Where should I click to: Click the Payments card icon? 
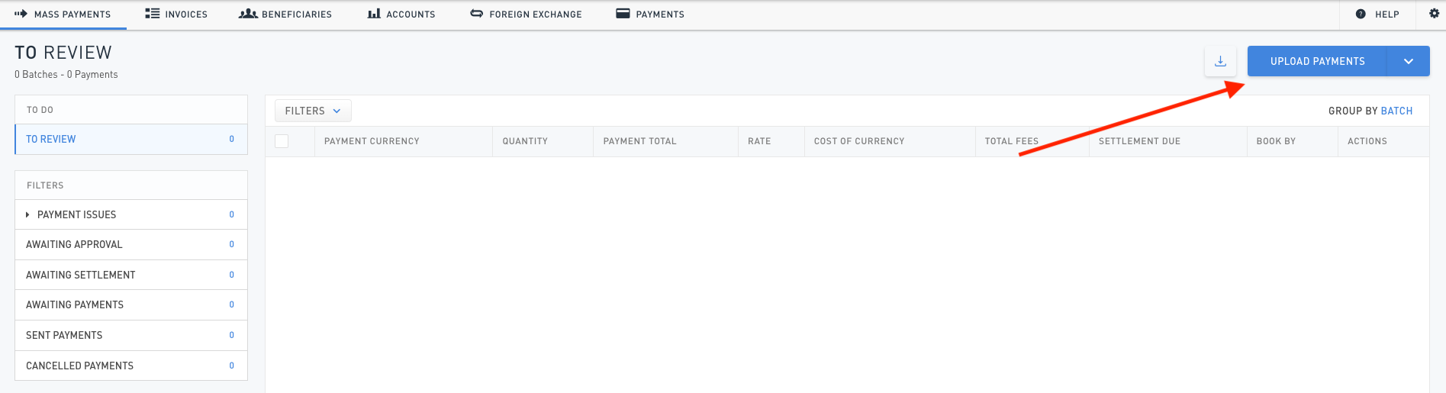point(623,14)
